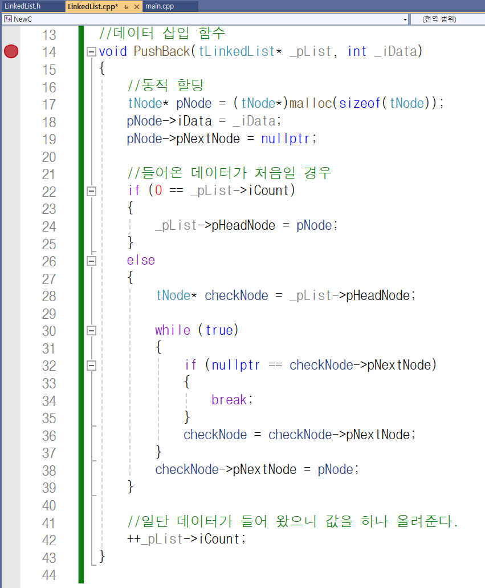Image resolution: width=485 pixels, height=588 pixels.
Task: Open the global scope dropdown
Action: (x=447, y=19)
